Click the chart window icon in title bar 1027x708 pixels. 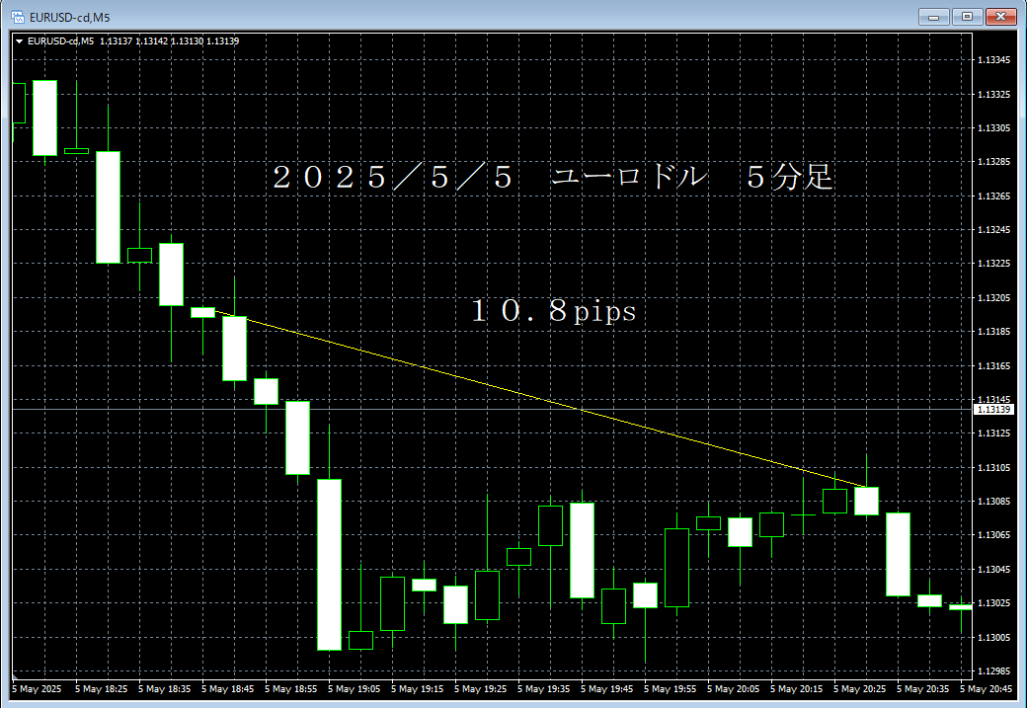17,17
